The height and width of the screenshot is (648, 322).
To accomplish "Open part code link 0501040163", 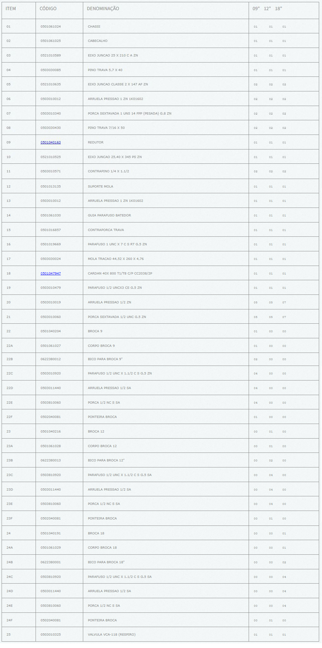I will 50,142.
